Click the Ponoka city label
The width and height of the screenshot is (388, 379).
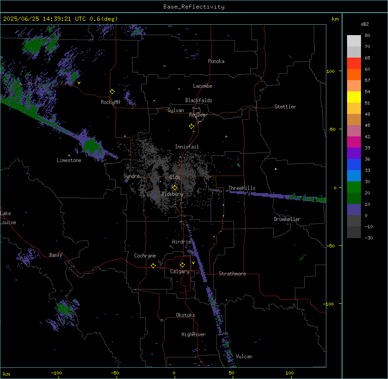pyautogui.click(x=216, y=61)
